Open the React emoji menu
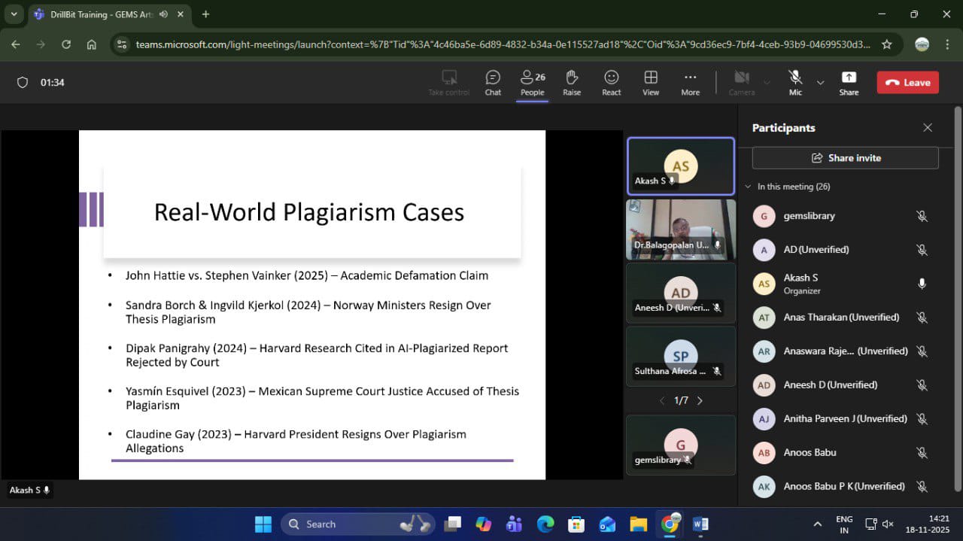This screenshot has height=541, width=963. (612, 82)
